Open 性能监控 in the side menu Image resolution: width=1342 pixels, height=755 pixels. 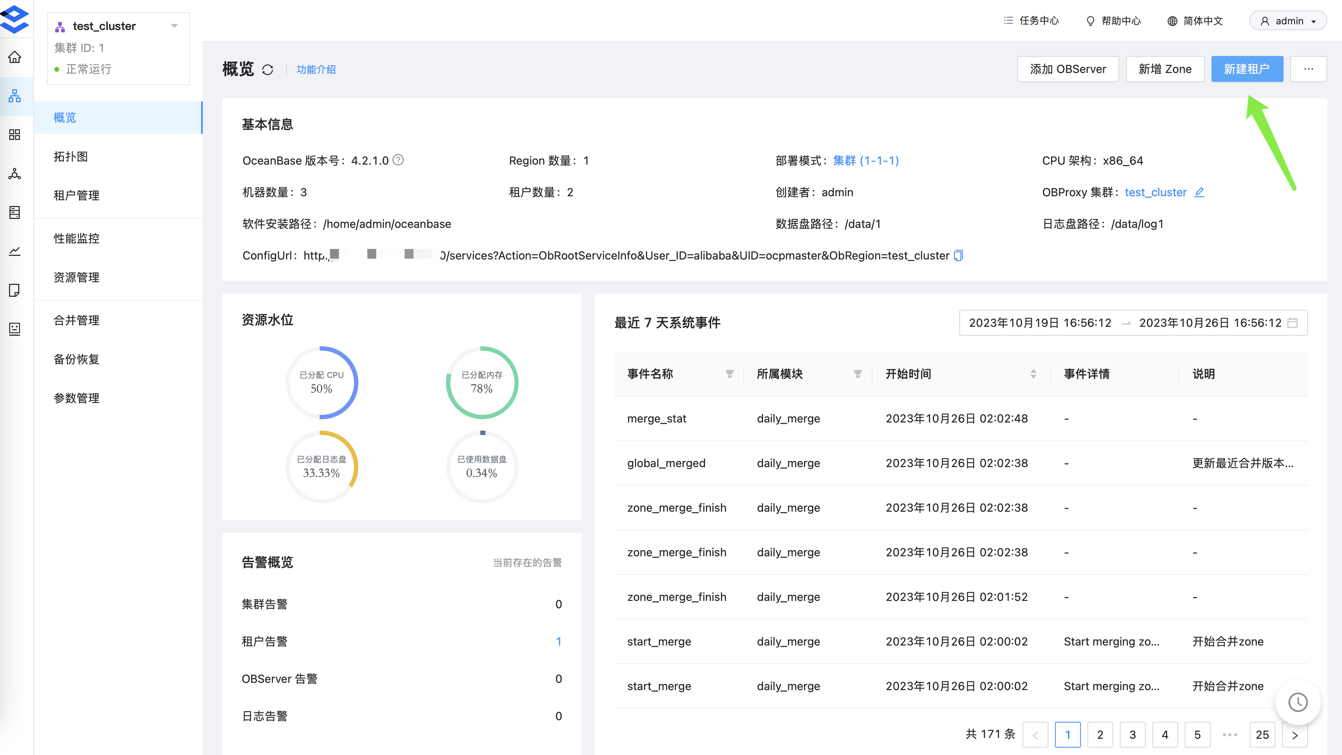coord(118,239)
